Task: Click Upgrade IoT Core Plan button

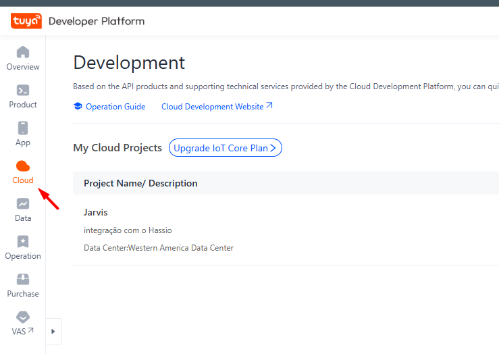Action: (x=225, y=148)
